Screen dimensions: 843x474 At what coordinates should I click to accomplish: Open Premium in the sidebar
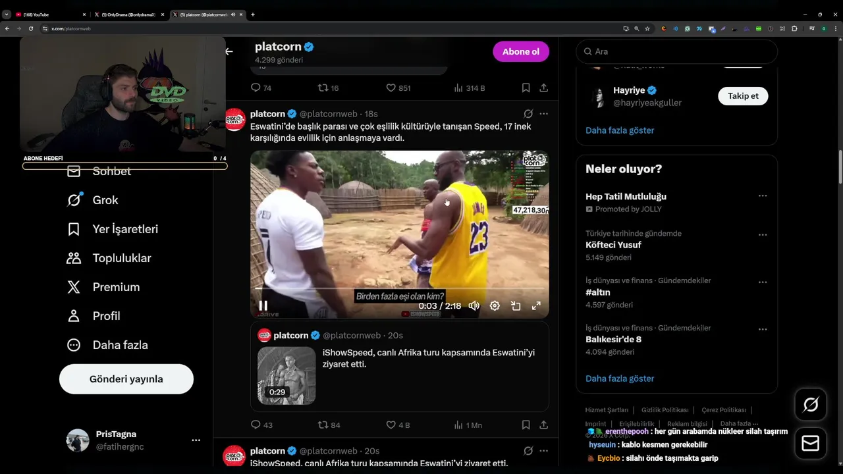click(103, 287)
